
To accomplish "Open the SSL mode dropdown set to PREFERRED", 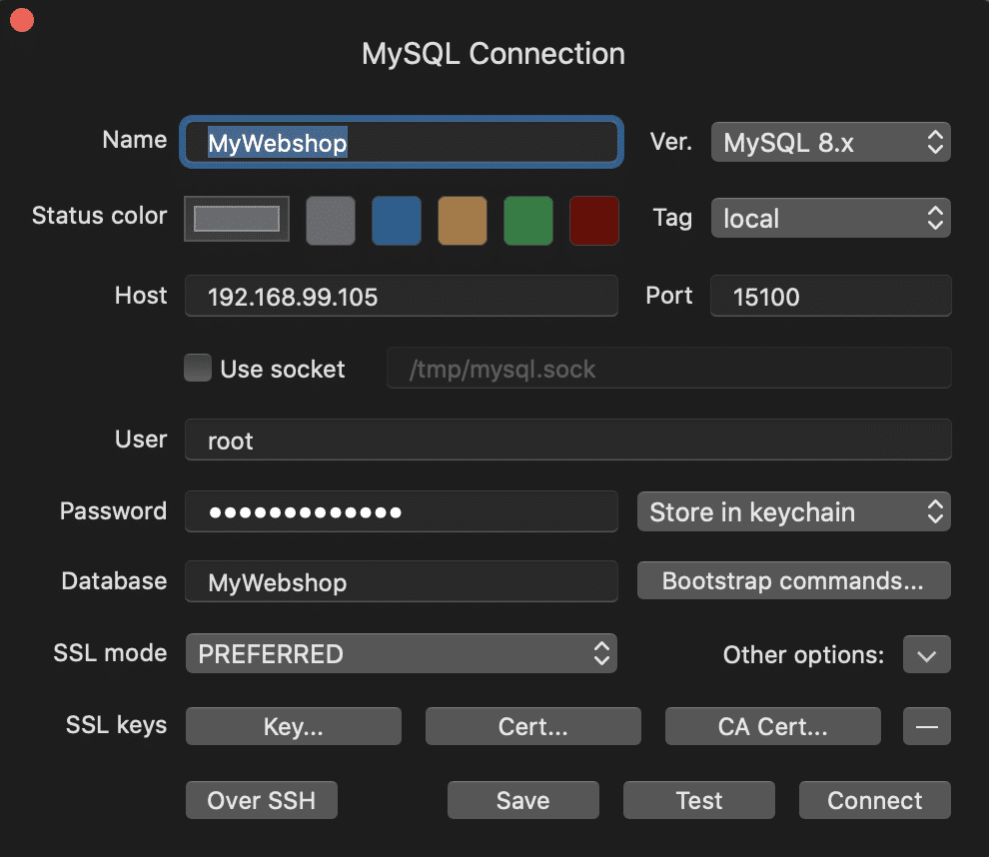I will [401, 653].
